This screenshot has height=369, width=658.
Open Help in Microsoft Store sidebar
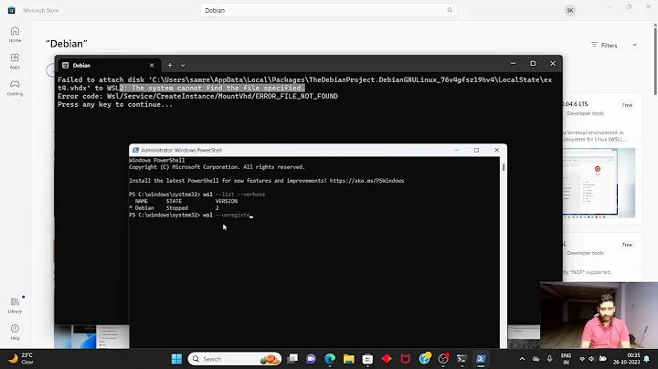point(15,332)
